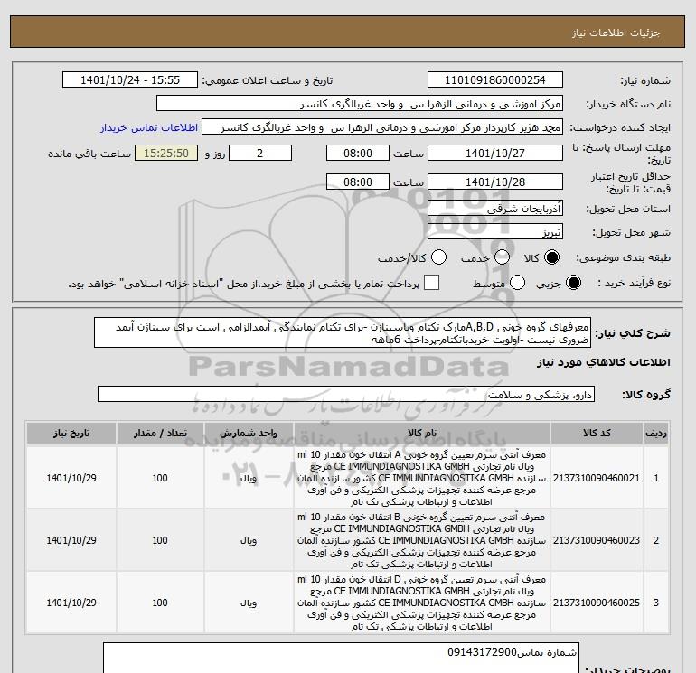
Task: Select the جزیی purchase type radio
Action: coord(573,283)
